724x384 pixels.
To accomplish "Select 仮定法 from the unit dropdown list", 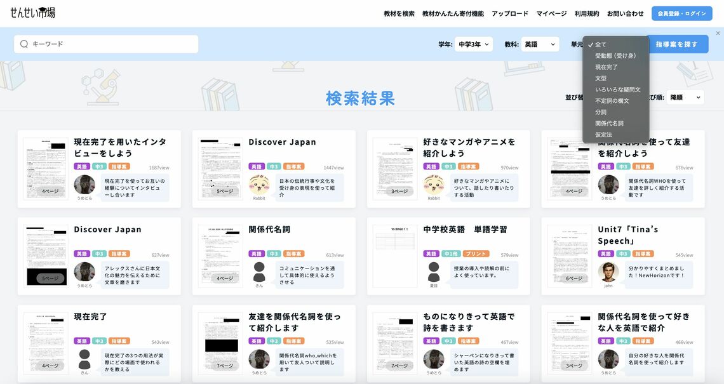I will (616, 135).
